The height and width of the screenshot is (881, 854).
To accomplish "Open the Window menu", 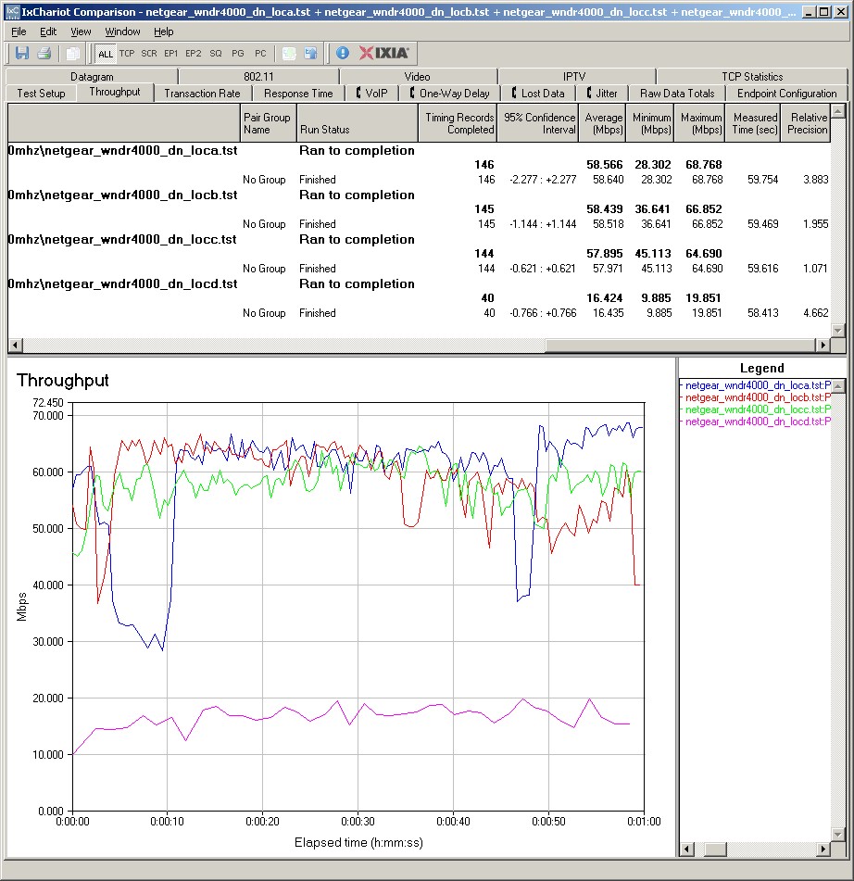I will click(122, 31).
